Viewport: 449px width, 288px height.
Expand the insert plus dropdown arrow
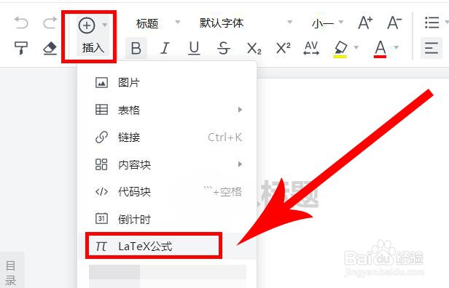tap(105, 25)
